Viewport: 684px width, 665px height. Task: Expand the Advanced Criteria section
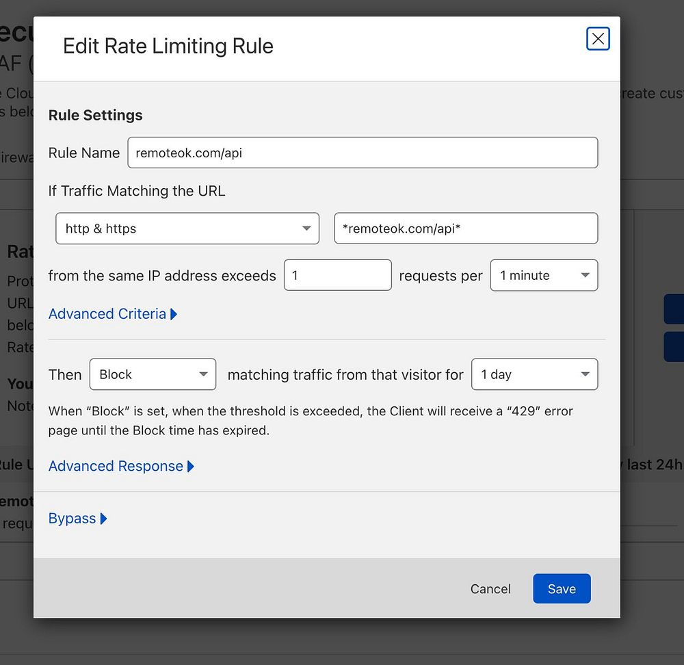pos(107,314)
